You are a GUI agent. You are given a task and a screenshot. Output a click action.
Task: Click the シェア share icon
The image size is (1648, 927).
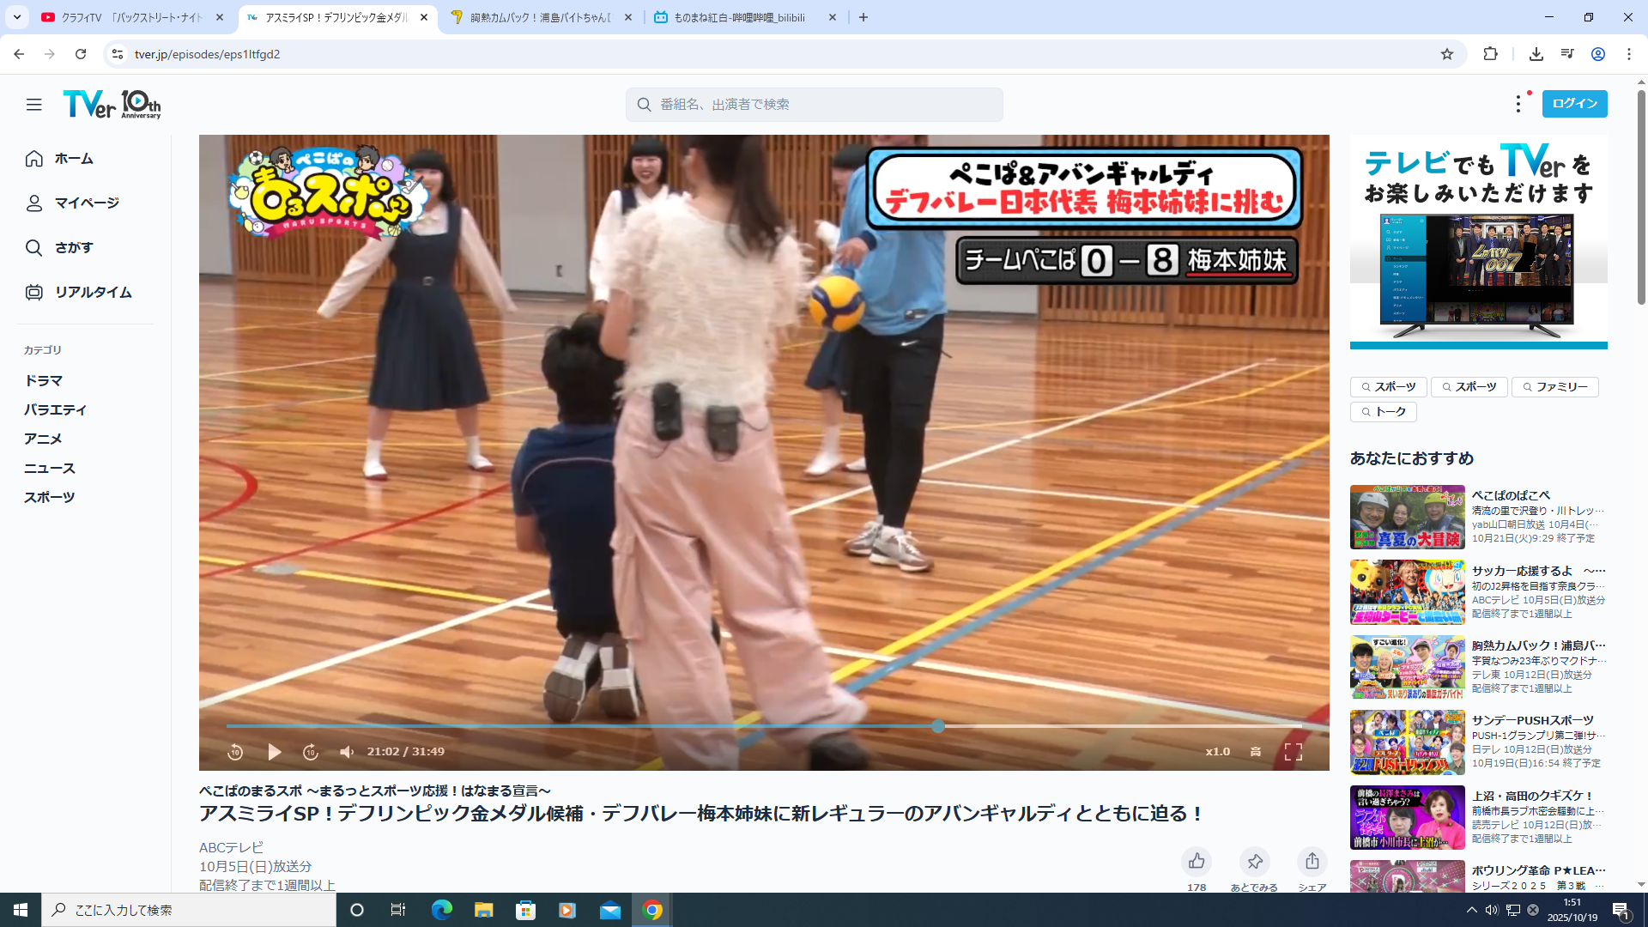(1312, 861)
